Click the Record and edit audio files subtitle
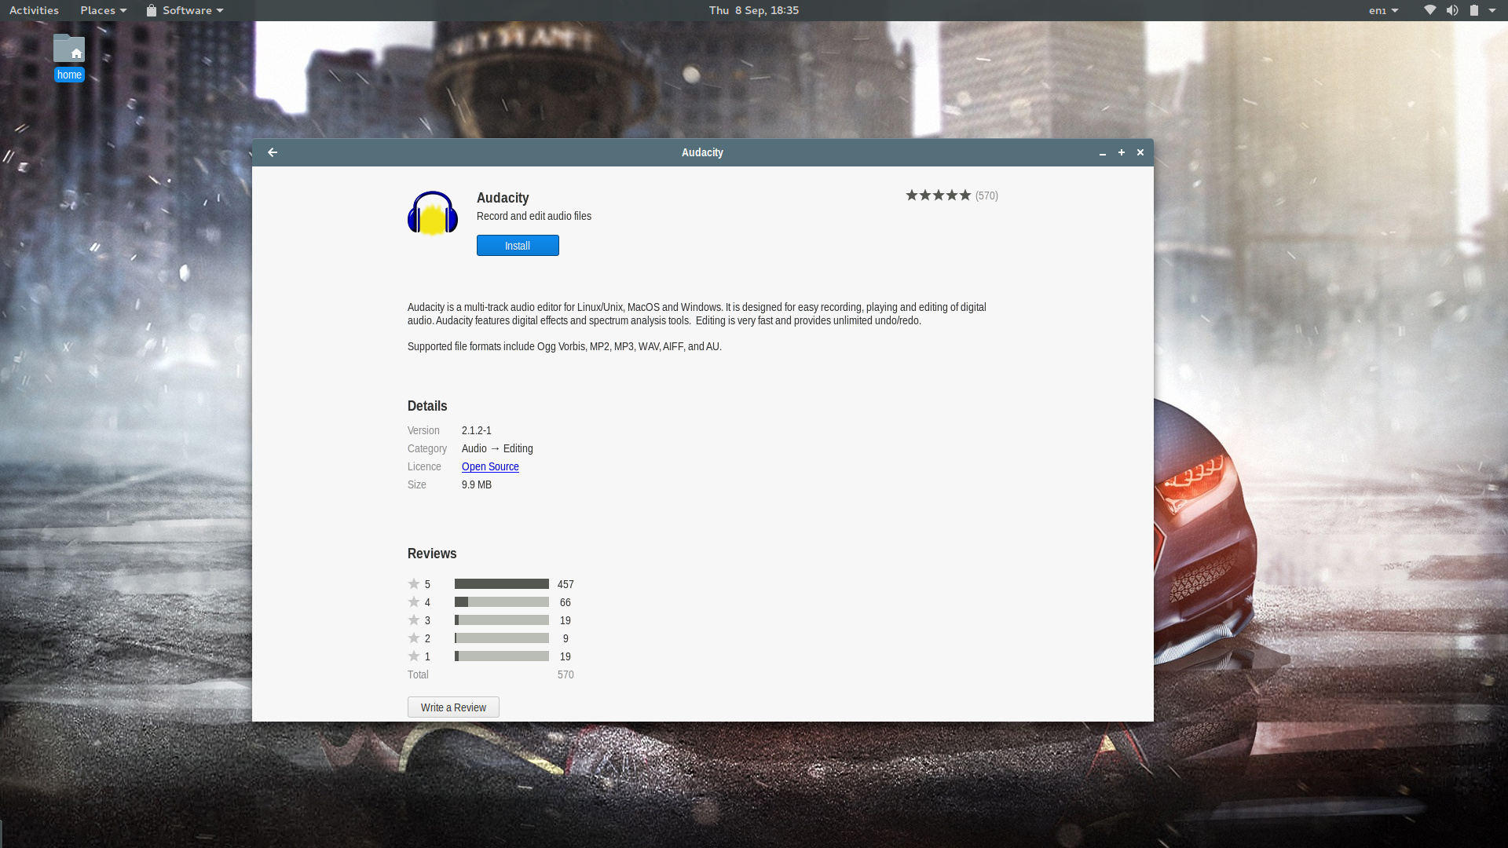1508x848 pixels. pos(534,216)
